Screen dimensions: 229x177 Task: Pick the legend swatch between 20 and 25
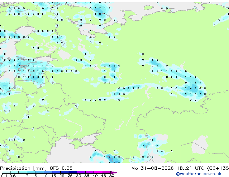click(64, 172)
